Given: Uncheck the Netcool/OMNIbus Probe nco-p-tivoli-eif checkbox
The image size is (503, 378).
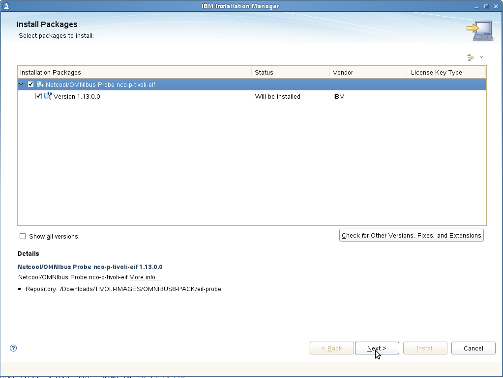Looking at the screenshot, I should pos(30,84).
